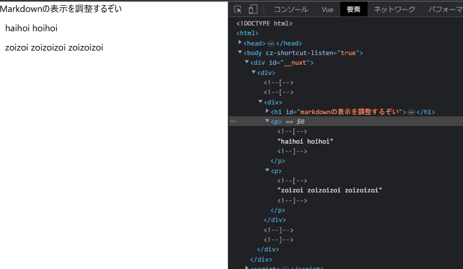Collapse the selected p element
463x269 pixels.
click(x=267, y=121)
